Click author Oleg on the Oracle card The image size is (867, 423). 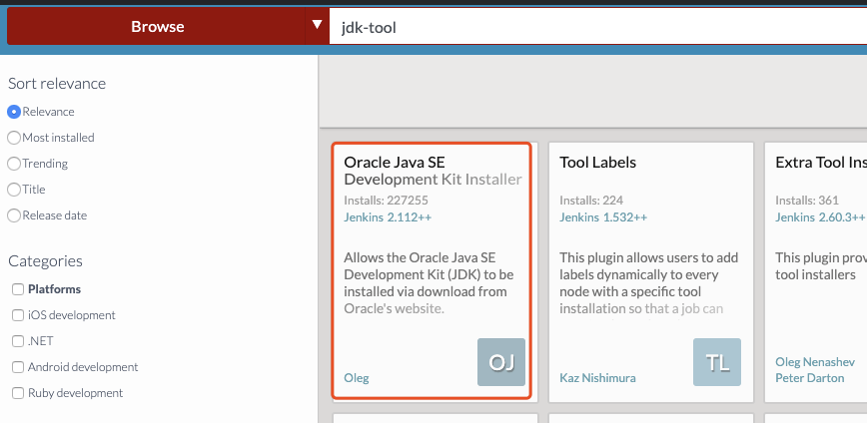[357, 378]
